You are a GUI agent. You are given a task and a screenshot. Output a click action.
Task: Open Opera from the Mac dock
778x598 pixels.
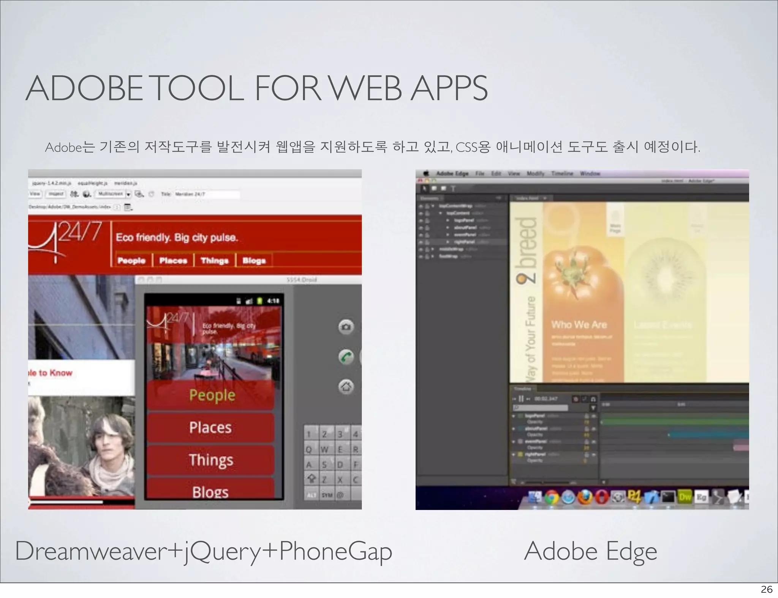(x=601, y=497)
